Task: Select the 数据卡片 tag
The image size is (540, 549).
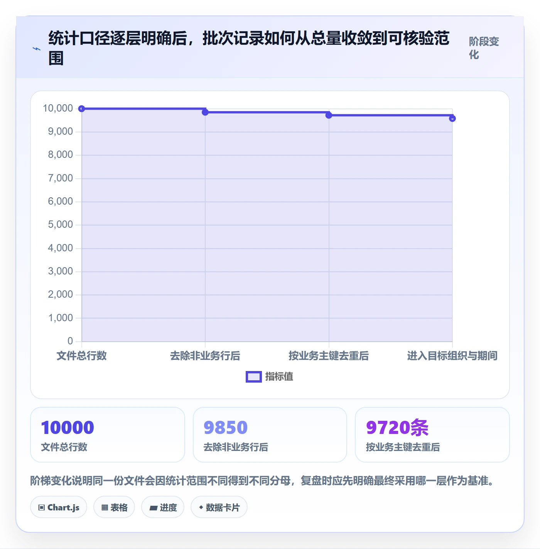Action: point(219,507)
